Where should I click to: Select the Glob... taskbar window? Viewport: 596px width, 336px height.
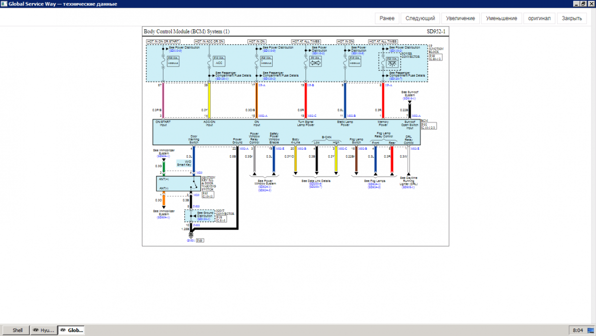(71, 330)
